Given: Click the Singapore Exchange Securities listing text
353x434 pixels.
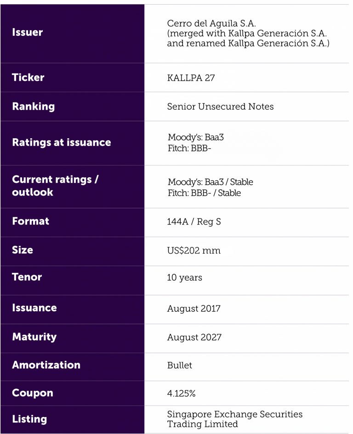Looking at the screenshot, I should (235, 414).
